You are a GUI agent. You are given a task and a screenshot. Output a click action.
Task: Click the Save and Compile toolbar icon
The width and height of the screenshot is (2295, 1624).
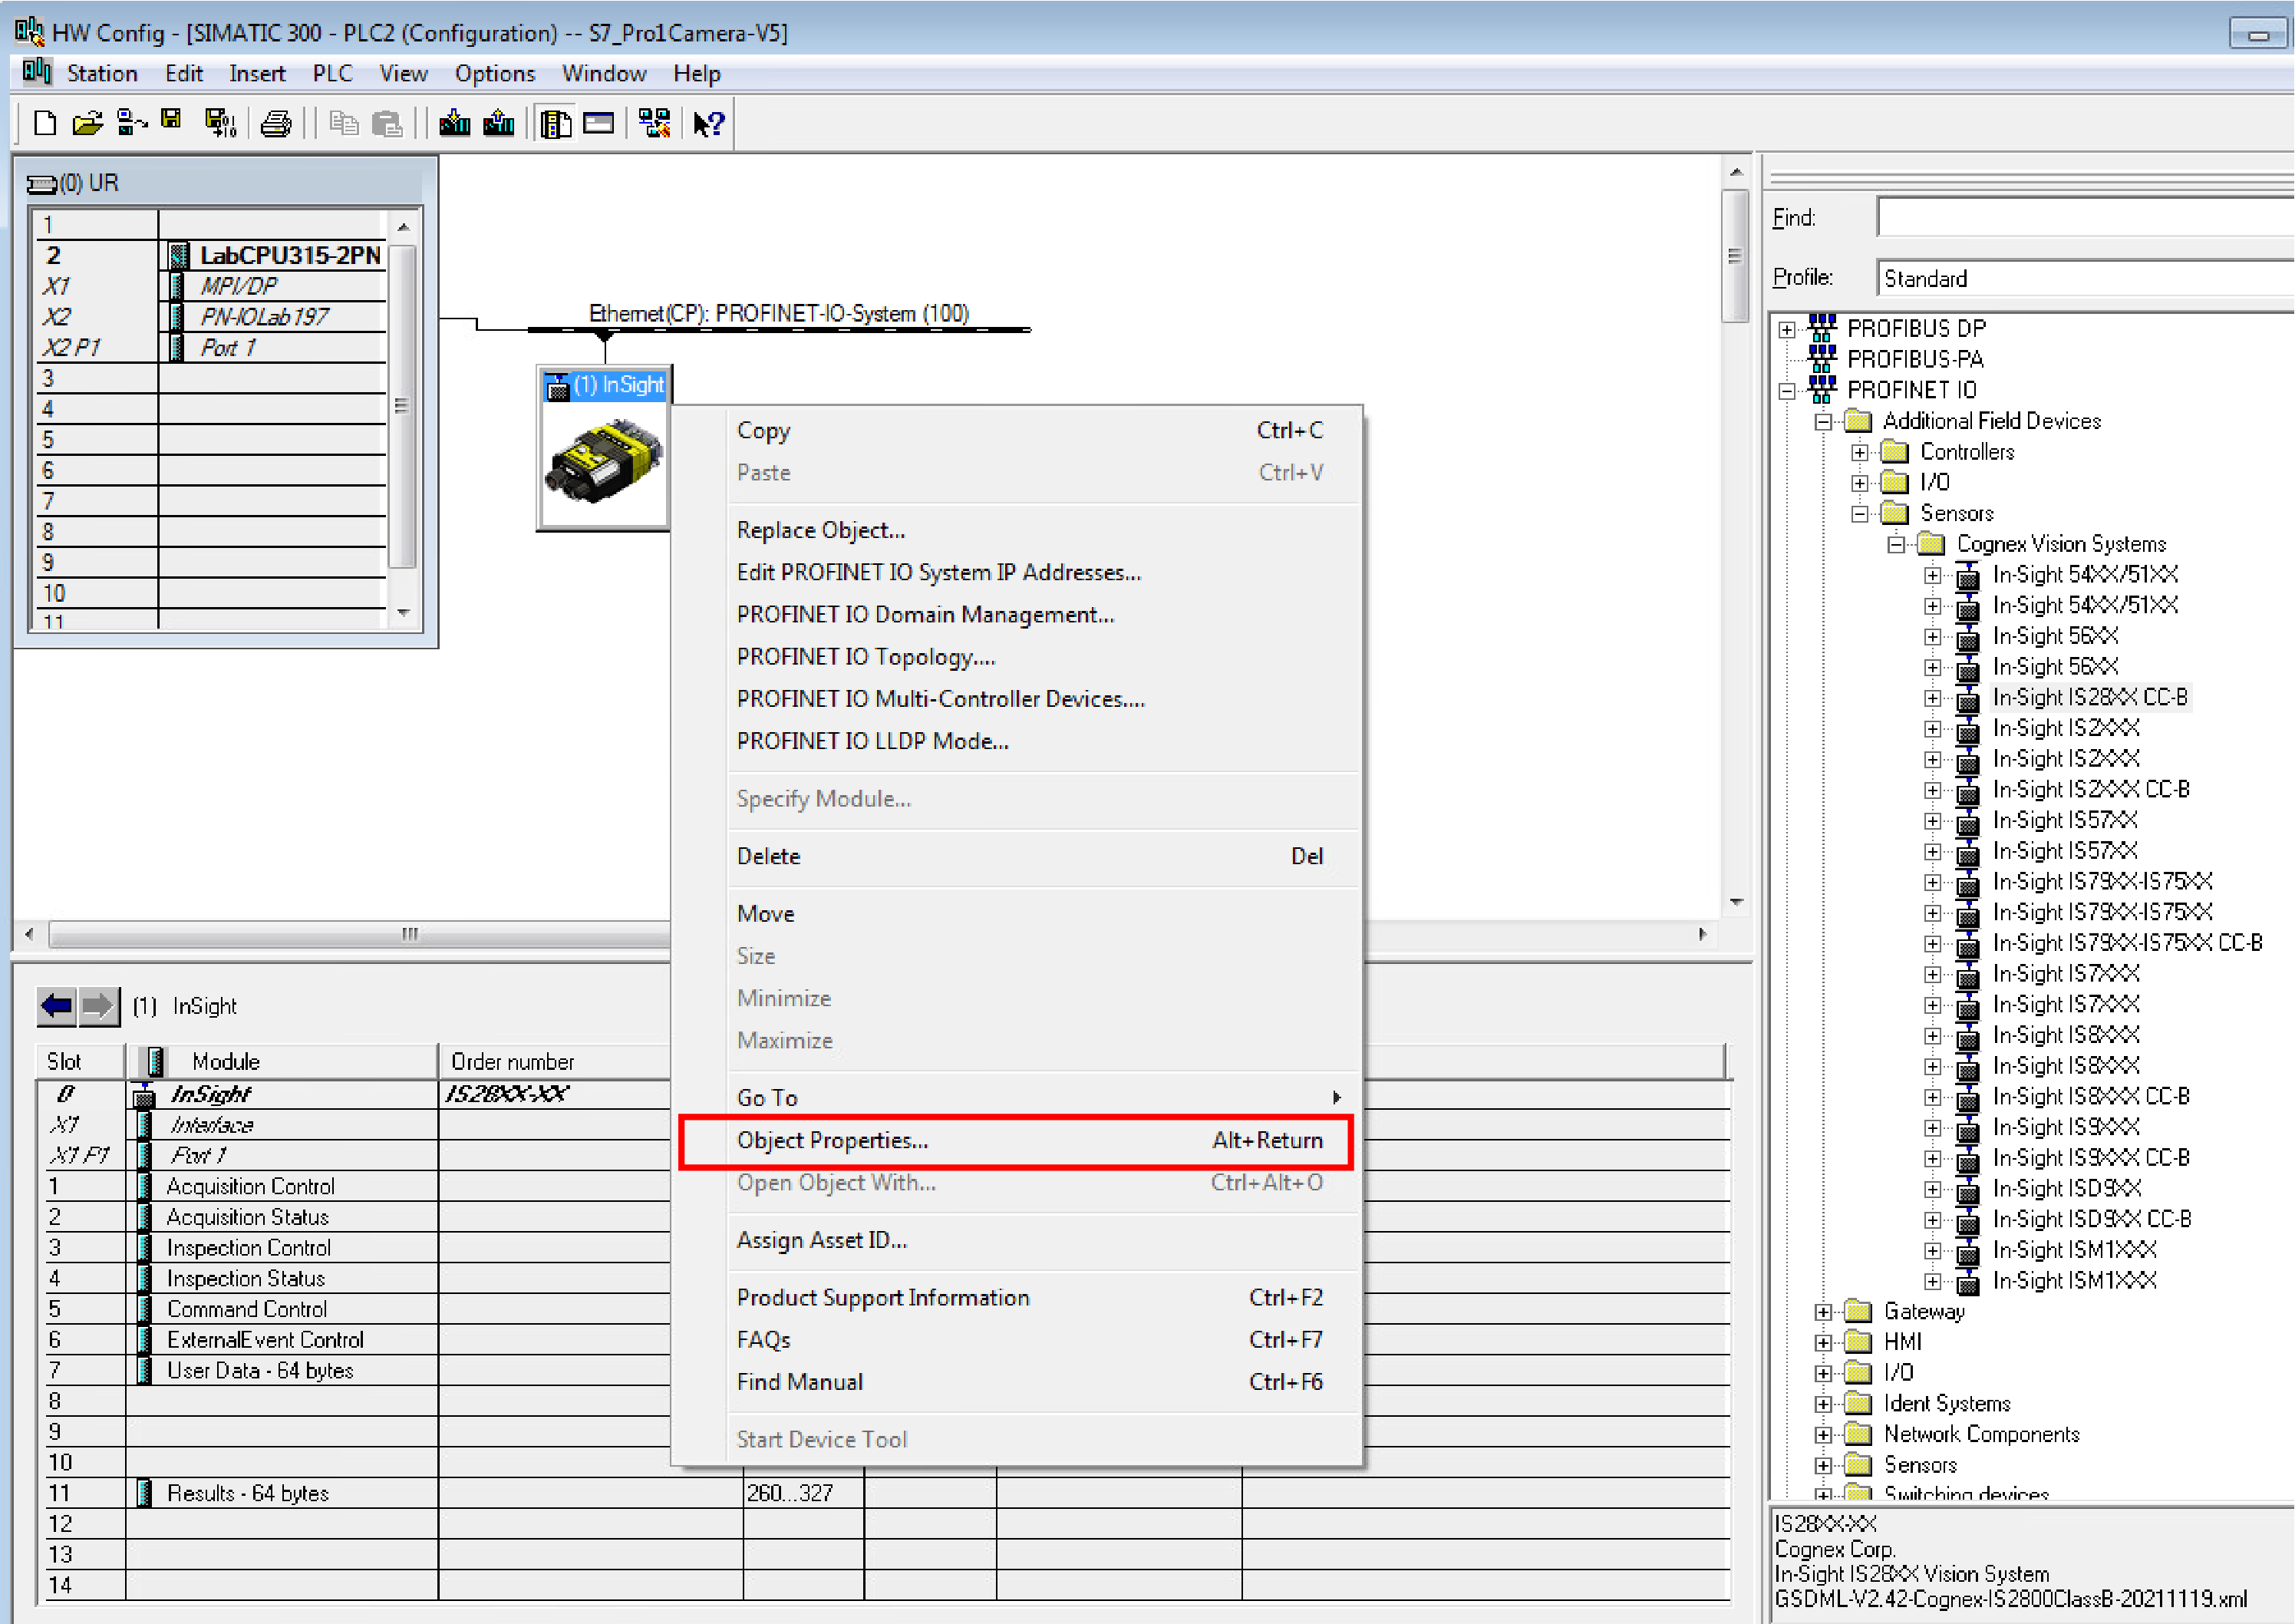tap(220, 123)
